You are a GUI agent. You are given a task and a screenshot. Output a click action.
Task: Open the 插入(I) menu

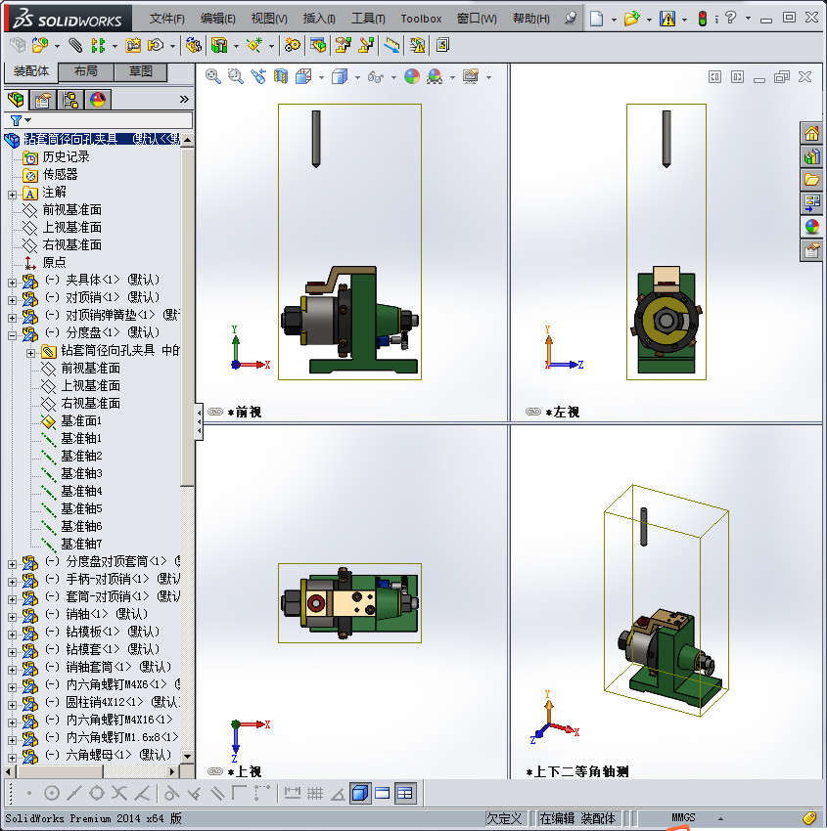click(x=319, y=19)
